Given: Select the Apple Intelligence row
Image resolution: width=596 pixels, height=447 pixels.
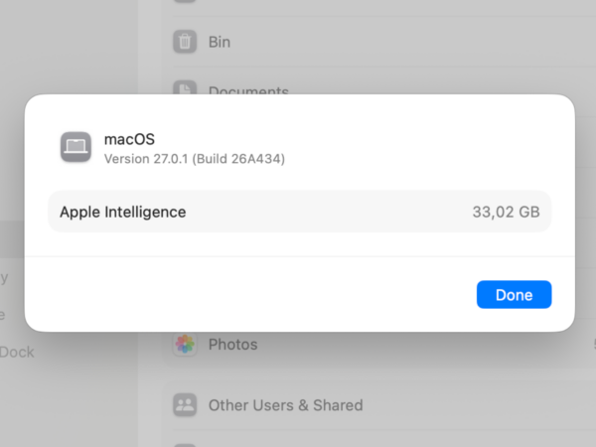Looking at the screenshot, I should tap(300, 212).
